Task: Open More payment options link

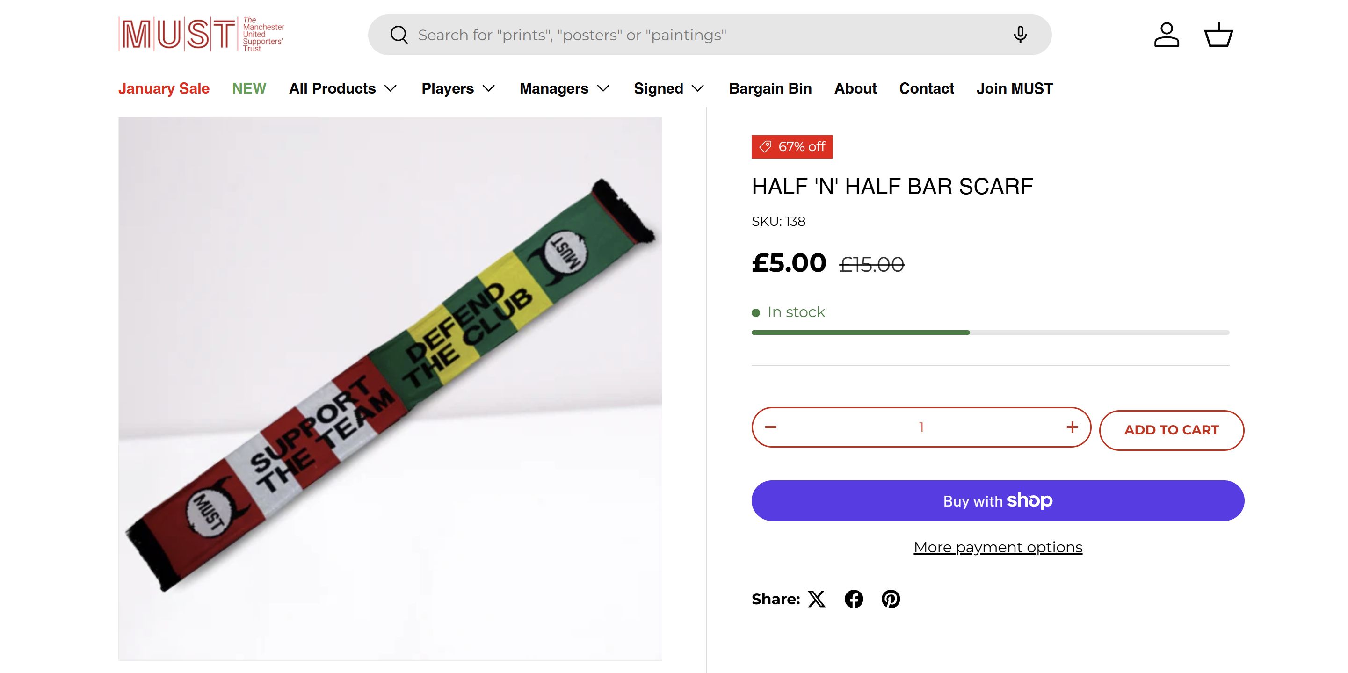Action: coord(997,547)
